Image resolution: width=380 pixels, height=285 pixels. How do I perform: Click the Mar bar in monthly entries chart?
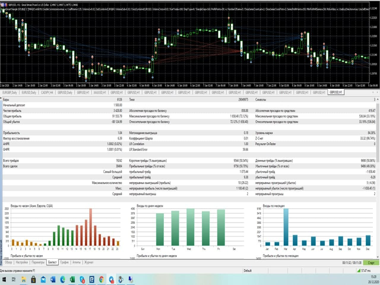coord(286,227)
